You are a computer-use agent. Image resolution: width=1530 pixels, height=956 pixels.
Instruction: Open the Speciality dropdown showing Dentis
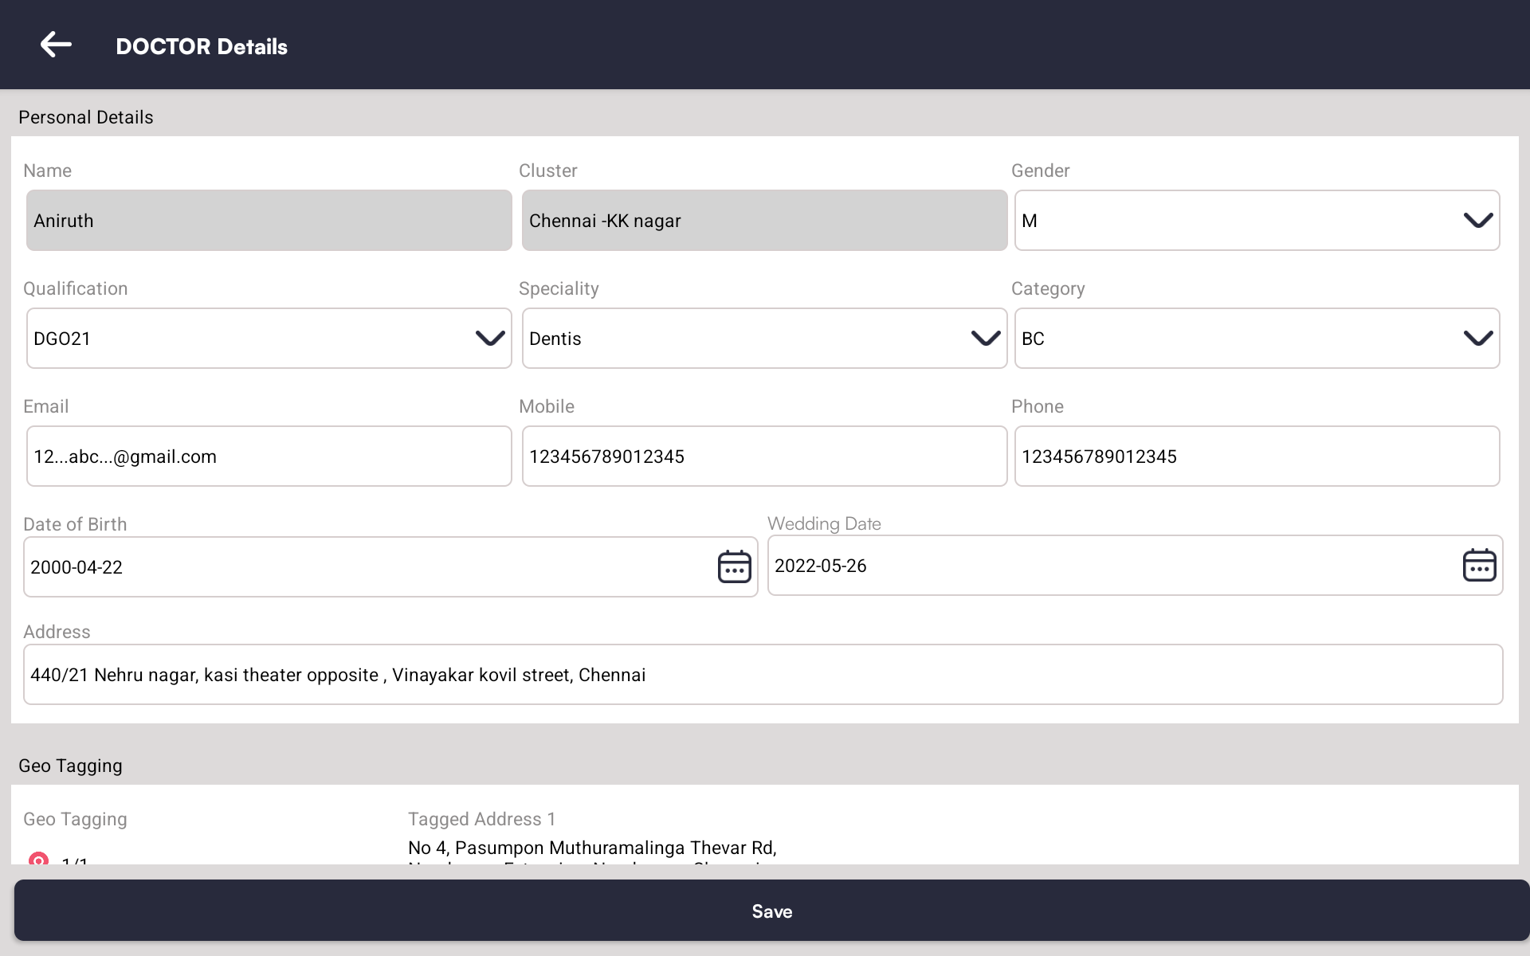tap(985, 338)
